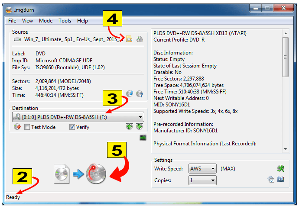Click the erase disc icon beside Test Mode
The width and height of the screenshot is (299, 212).
click(x=17, y=127)
